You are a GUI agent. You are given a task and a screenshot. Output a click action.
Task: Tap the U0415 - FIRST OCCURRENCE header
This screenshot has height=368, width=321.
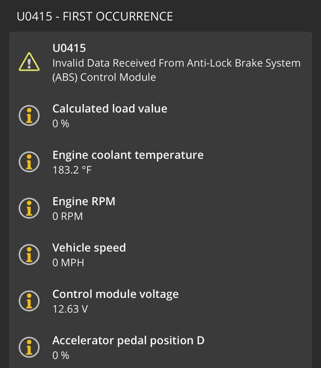point(95,17)
